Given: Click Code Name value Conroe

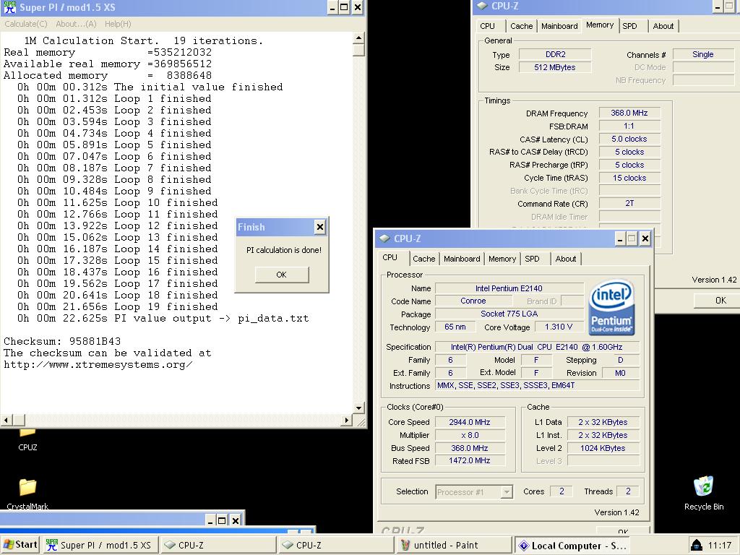Looking at the screenshot, I should click(x=473, y=301).
